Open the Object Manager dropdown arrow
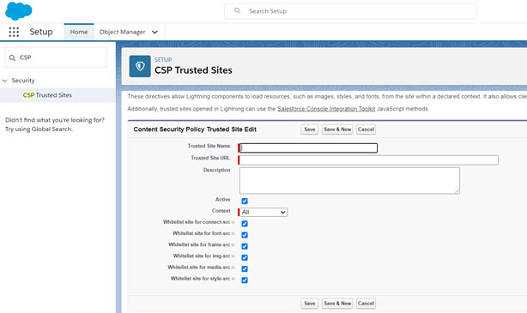Image resolution: width=527 pixels, height=313 pixels. click(x=154, y=33)
